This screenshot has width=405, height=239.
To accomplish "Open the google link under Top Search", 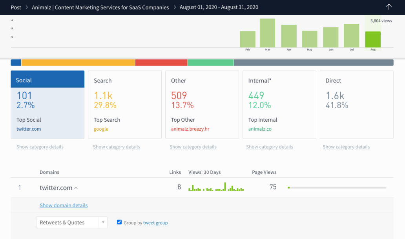I will [x=100, y=129].
